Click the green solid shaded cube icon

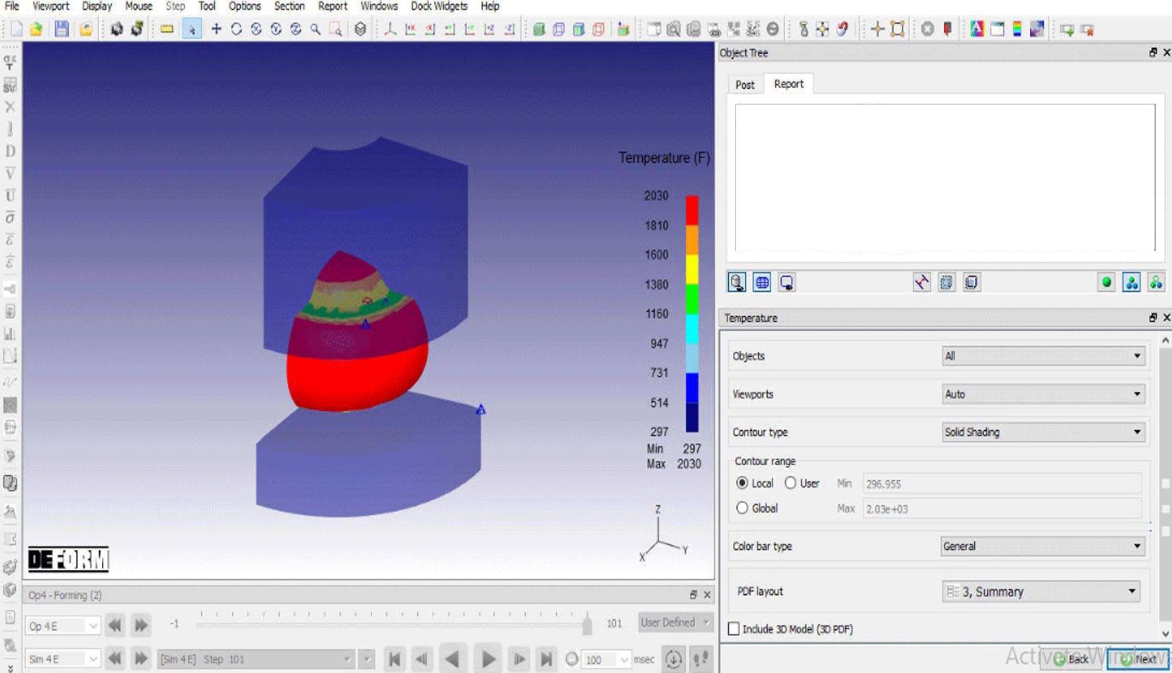click(538, 29)
